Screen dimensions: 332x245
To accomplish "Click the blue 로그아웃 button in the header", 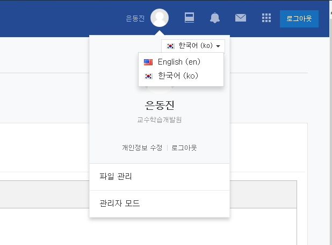I will pyautogui.click(x=299, y=19).
